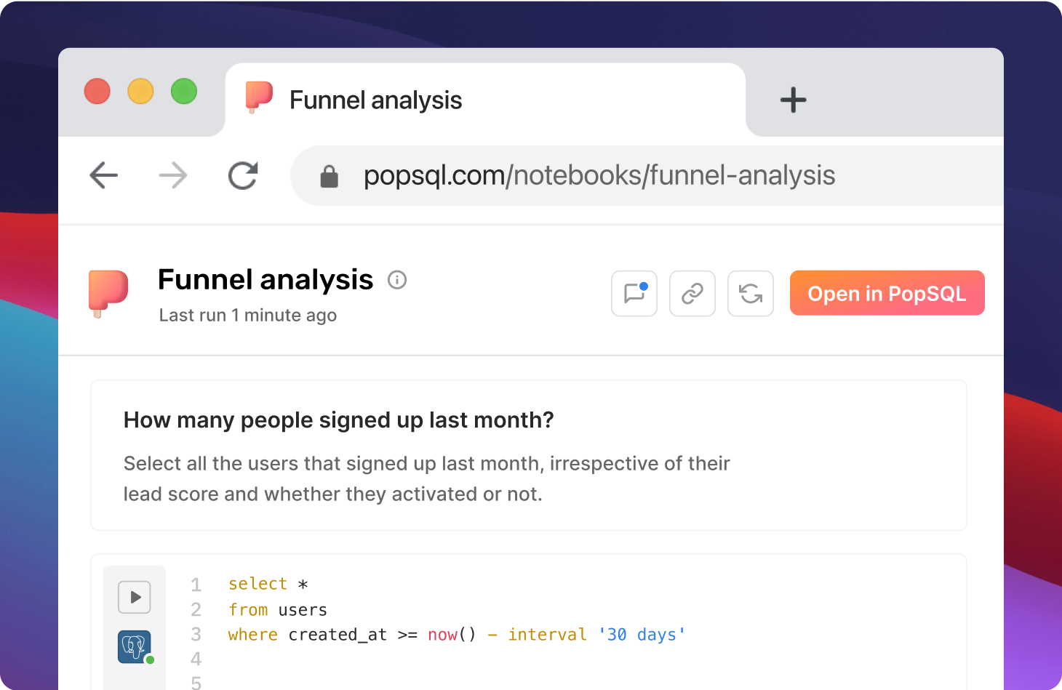Open comments via the speech bubble icon
Screen dimensions: 1062x690
pos(634,294)
